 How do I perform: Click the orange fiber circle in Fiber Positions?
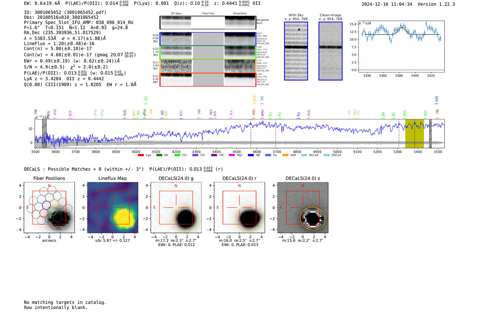pyautogui.click(x=55, y=204)
